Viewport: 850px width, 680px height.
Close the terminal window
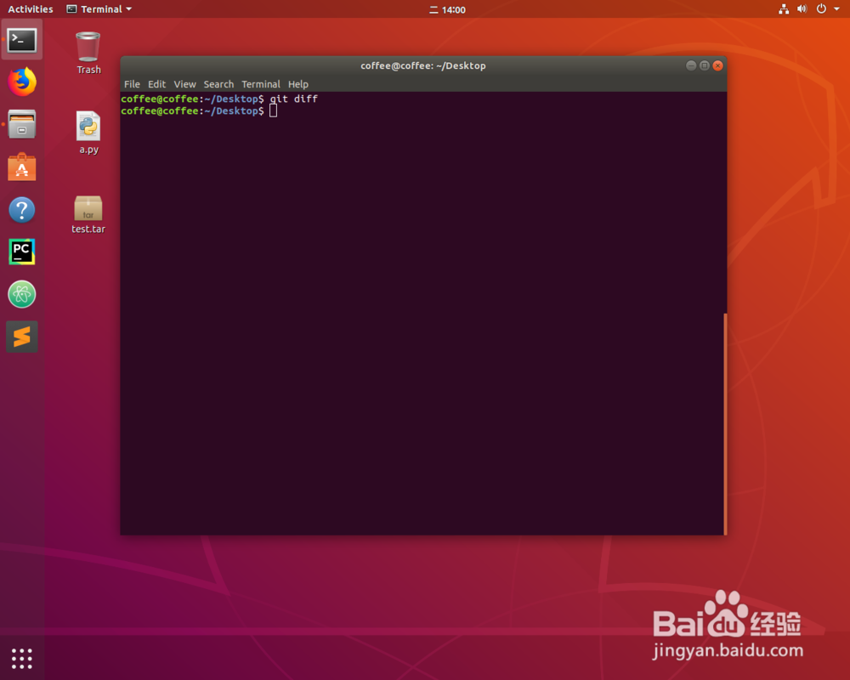click(717, 65)
